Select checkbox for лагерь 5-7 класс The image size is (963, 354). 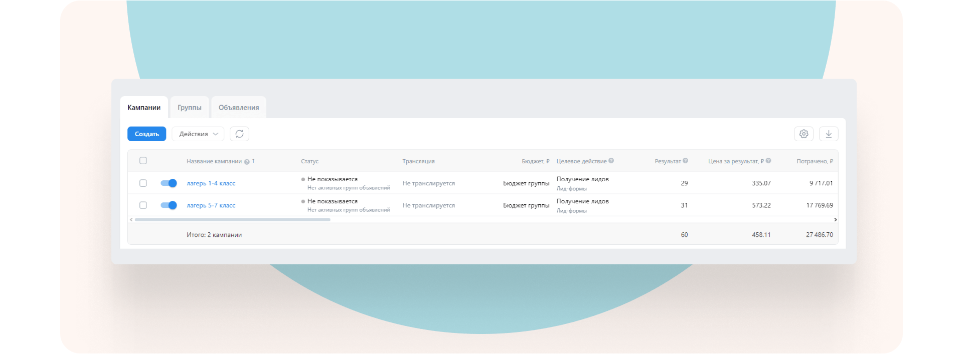click(x=143, y=205)
